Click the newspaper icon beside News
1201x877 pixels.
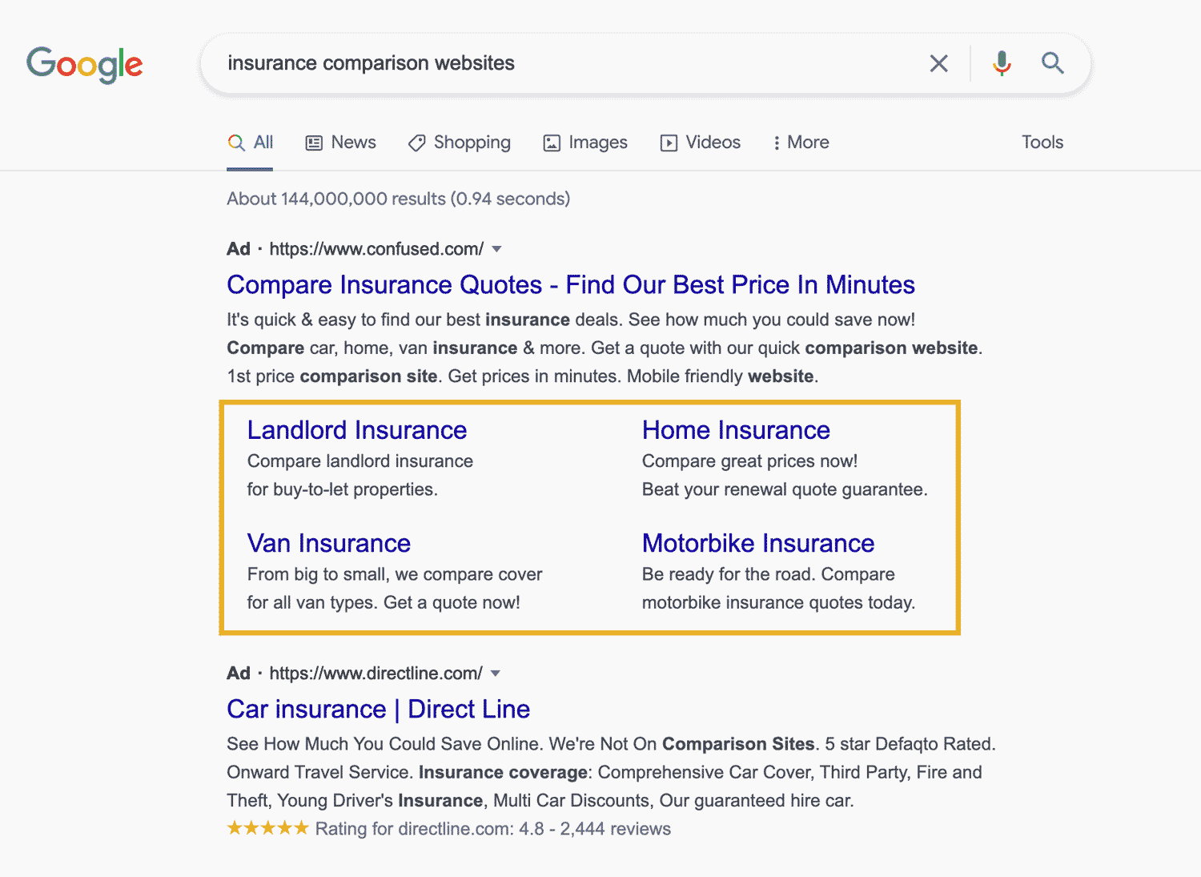(x=315, y=142)
